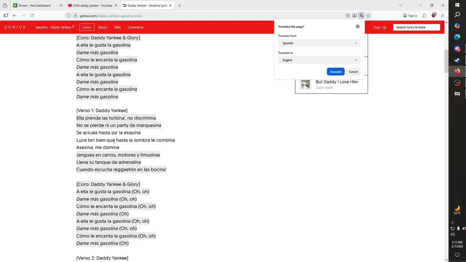Open the Q&A section on Genius
The width and height of the screenshot is (466, 262).
[x=117, y=27]
